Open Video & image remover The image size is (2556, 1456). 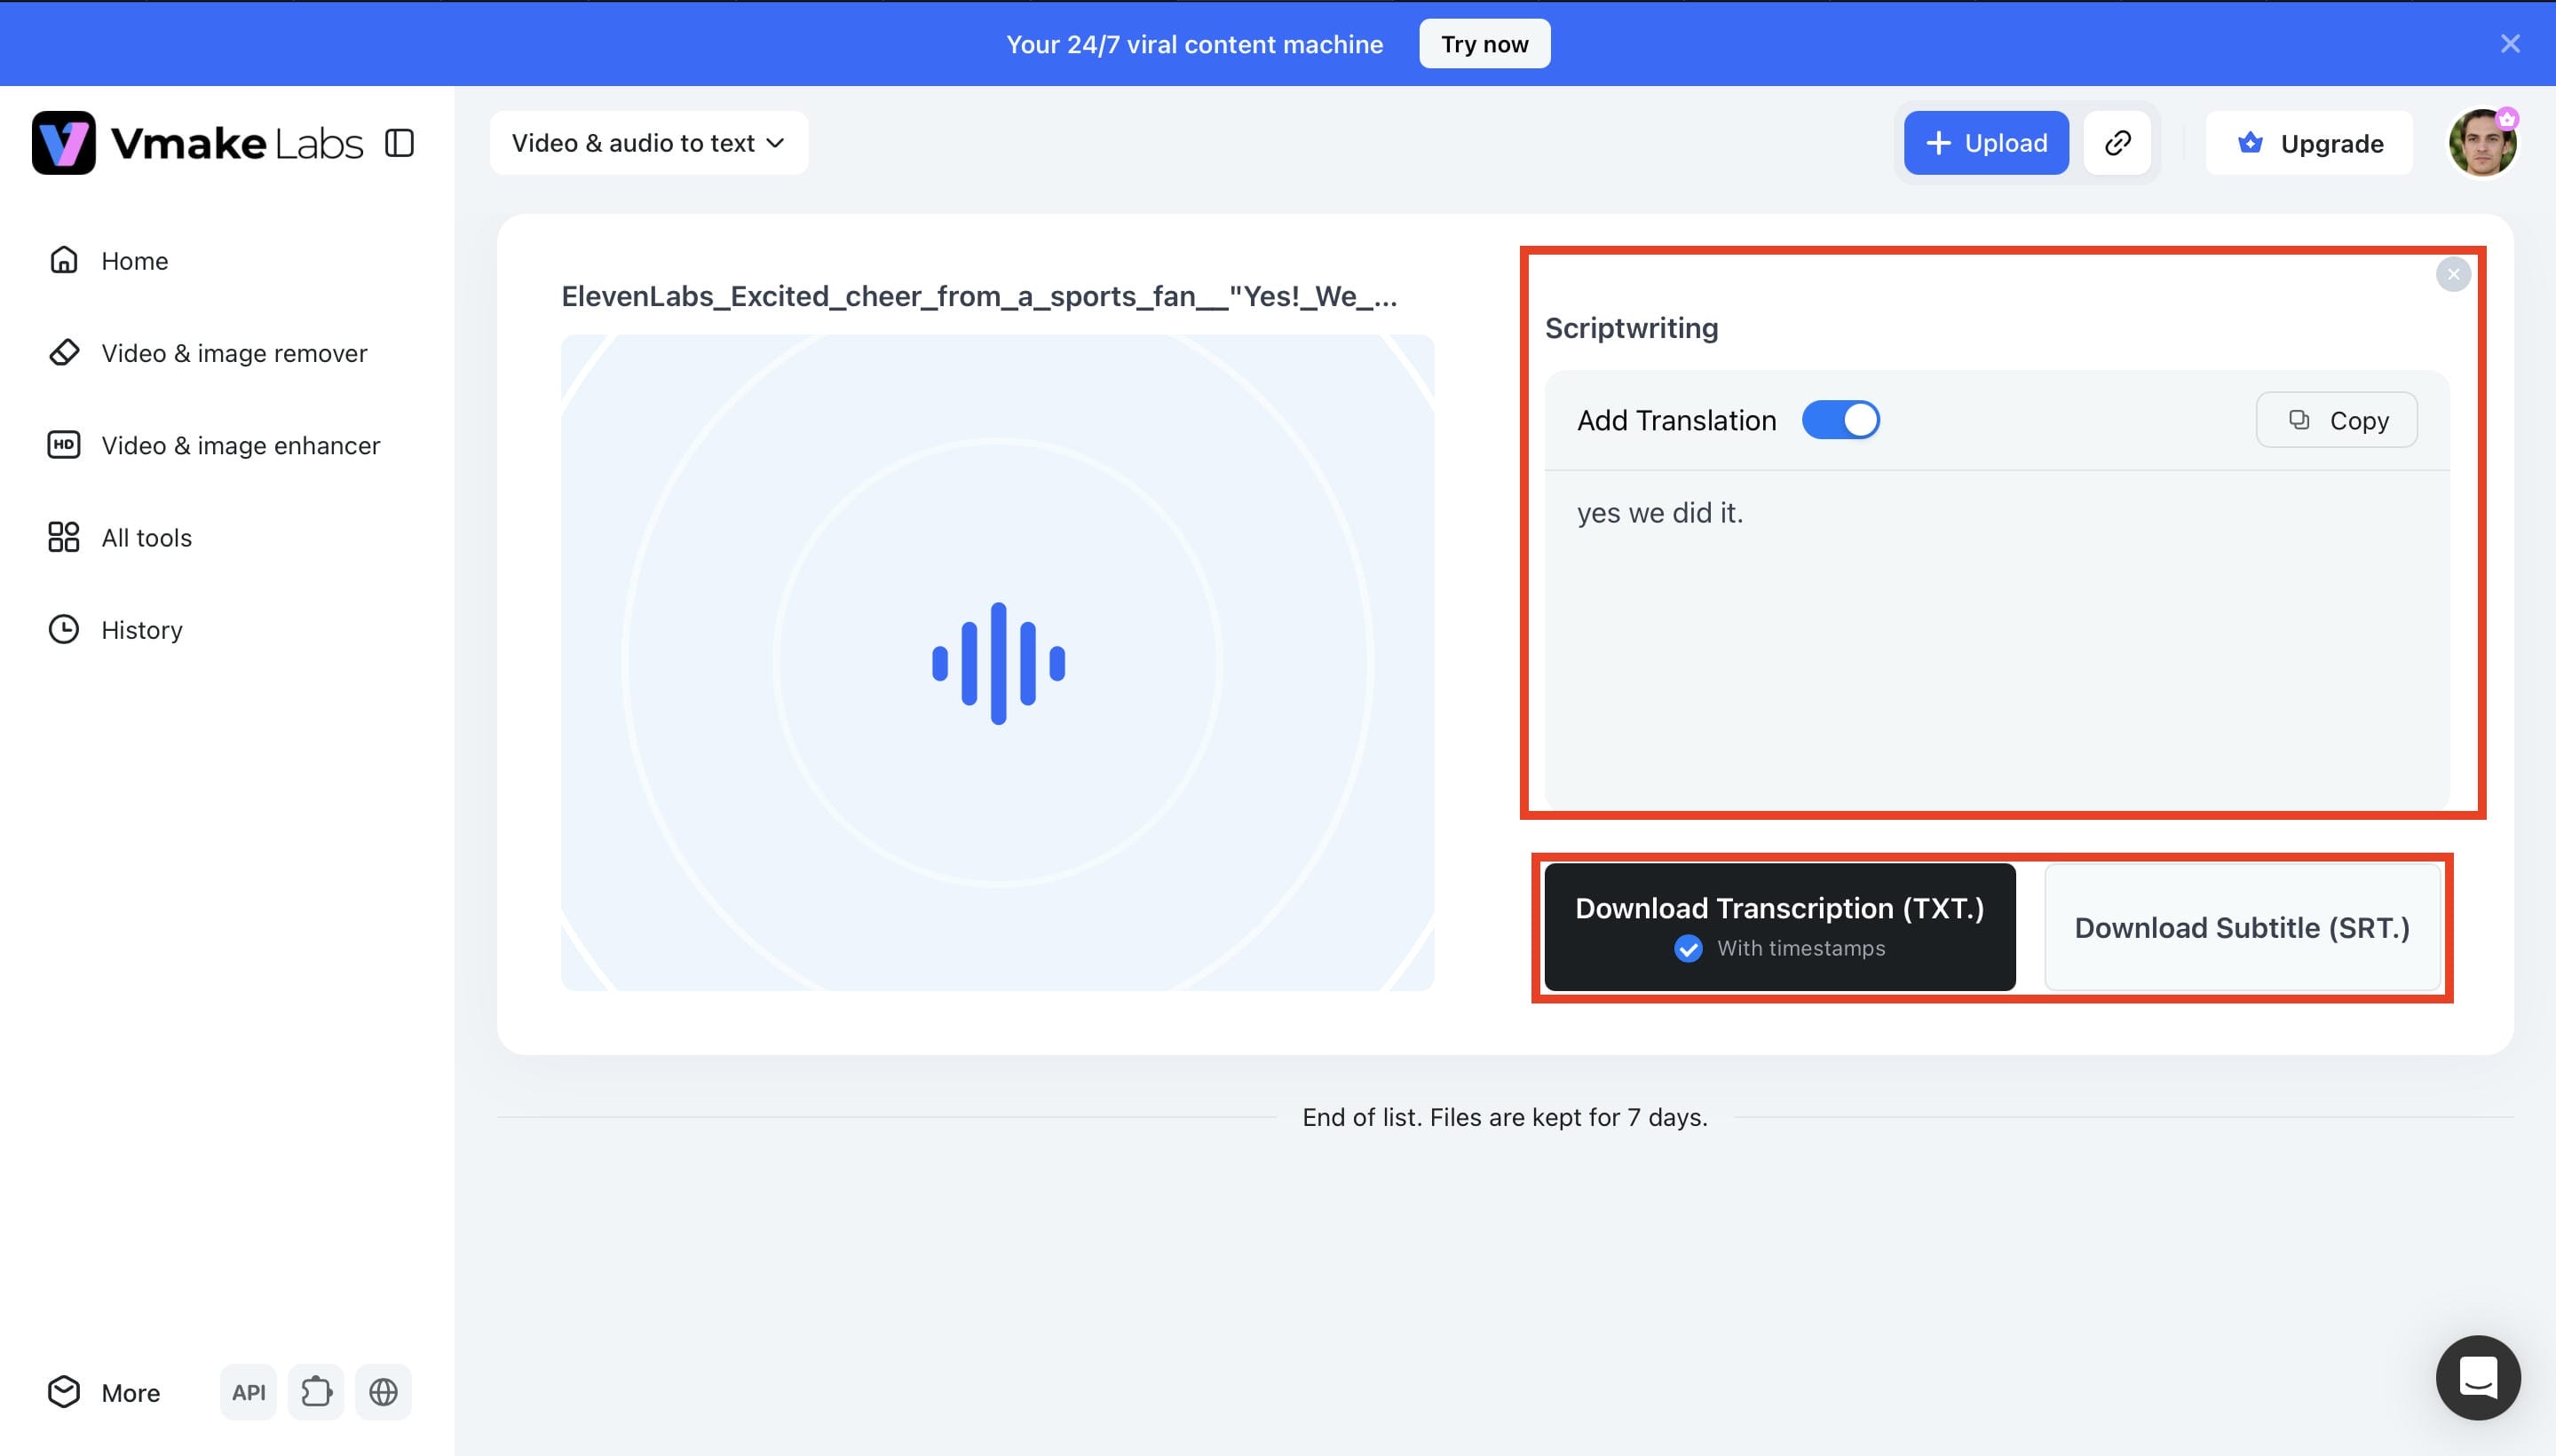[208, 353]
